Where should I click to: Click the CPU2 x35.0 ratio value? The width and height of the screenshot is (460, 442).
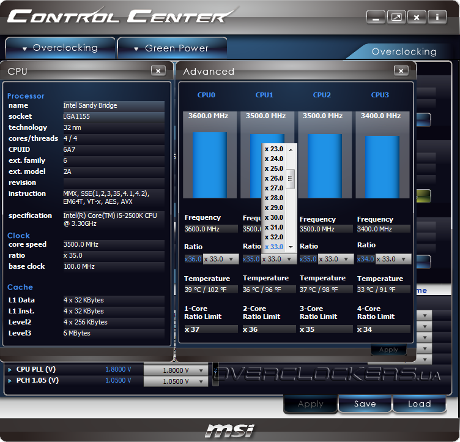(308, 260)
